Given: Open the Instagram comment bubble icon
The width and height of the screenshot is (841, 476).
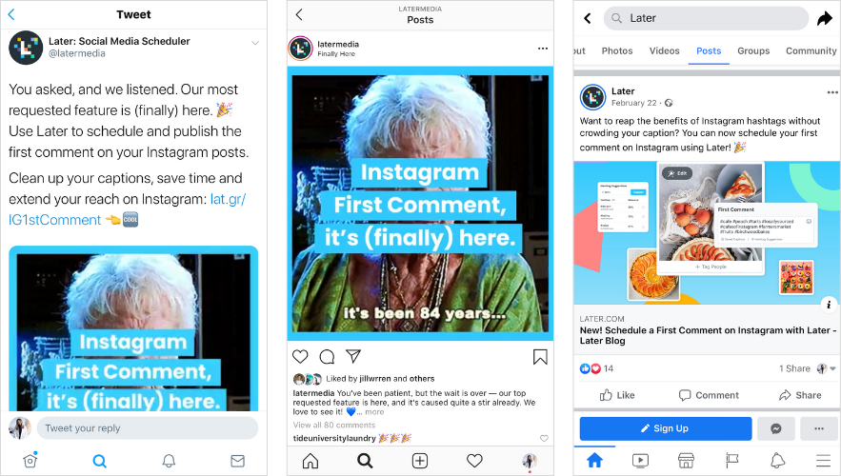Looking at the screenshot, I should 328,356.
